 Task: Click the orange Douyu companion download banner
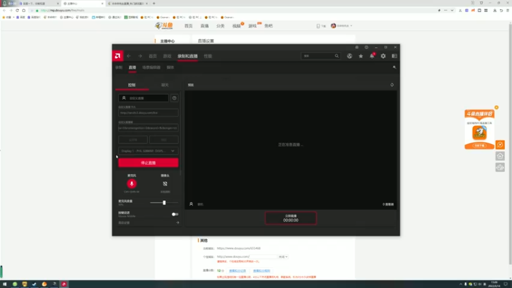click(x=479, y=130)
